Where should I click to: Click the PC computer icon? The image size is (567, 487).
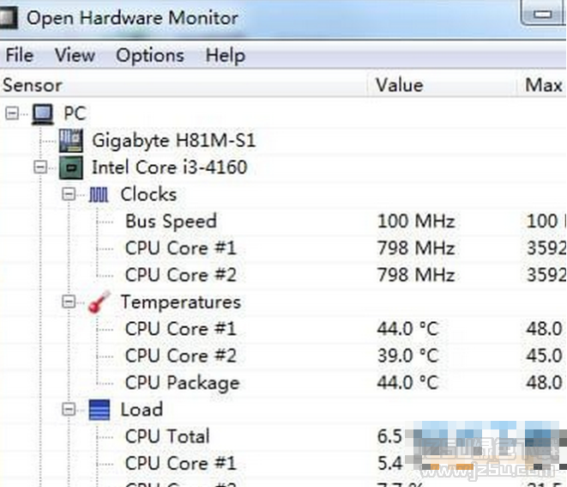pyautogui.click(x=43, y=113)
